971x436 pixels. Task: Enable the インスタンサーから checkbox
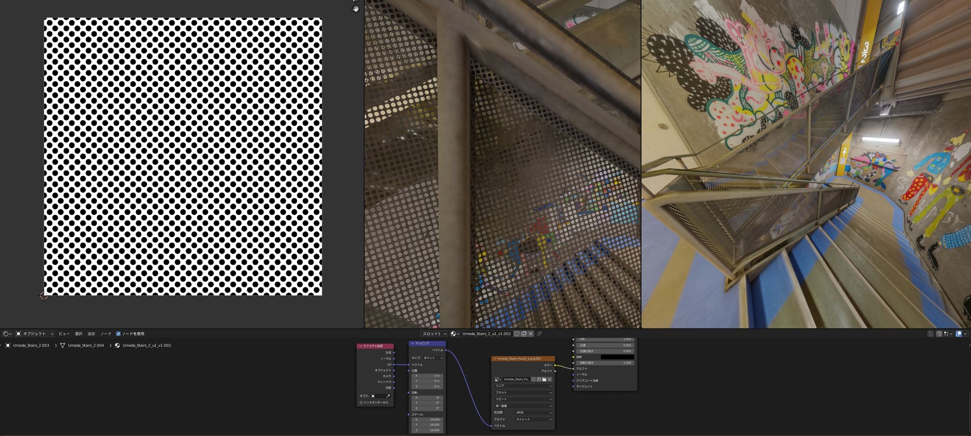[x=361, y=403]
